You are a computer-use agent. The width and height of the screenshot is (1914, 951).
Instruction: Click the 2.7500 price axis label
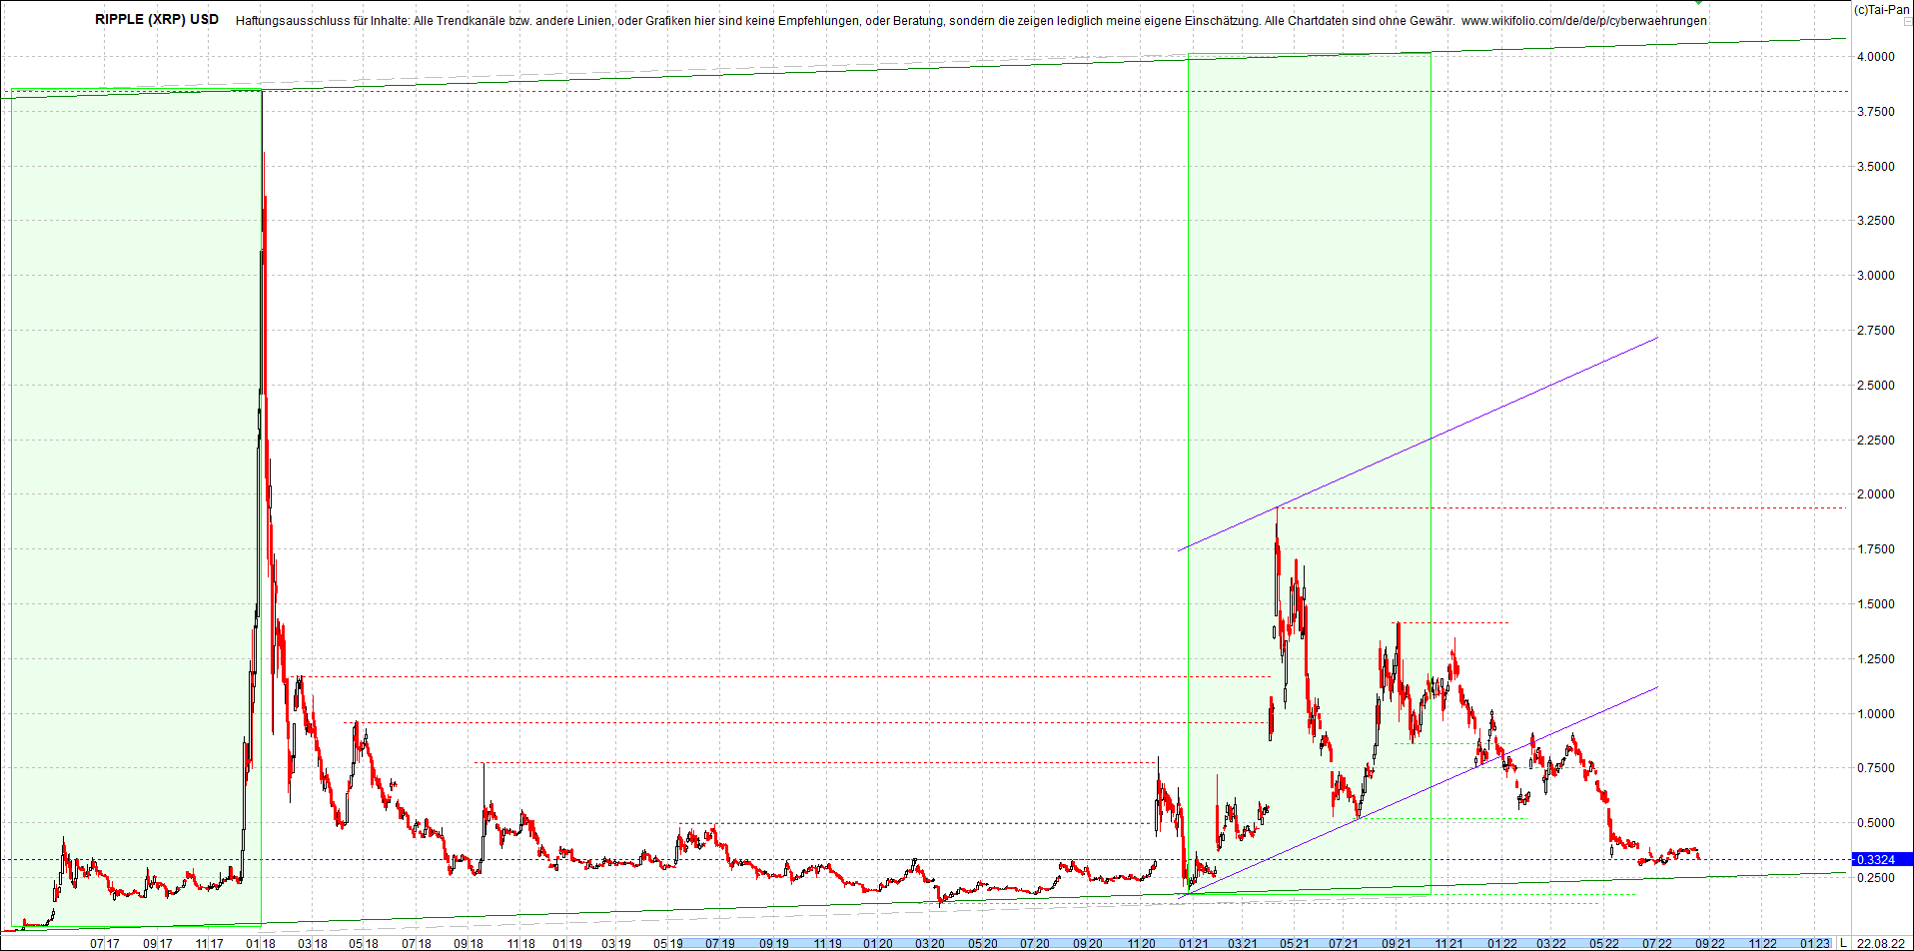pyautogui.click(x=1875, y=331)
